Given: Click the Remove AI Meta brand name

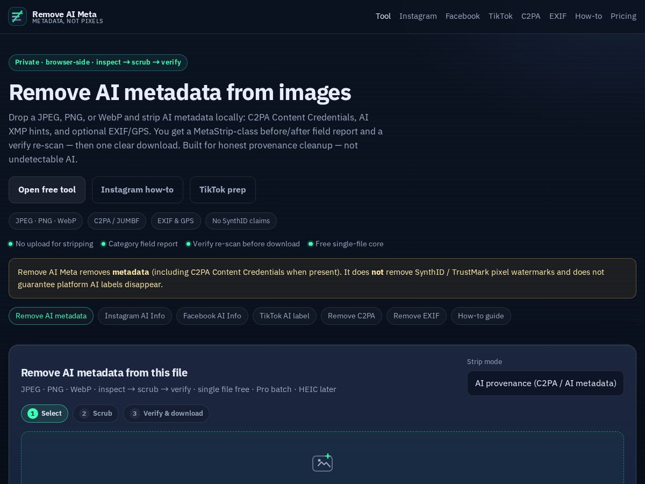Looking at the screenshot, I should tap(64, 15).
